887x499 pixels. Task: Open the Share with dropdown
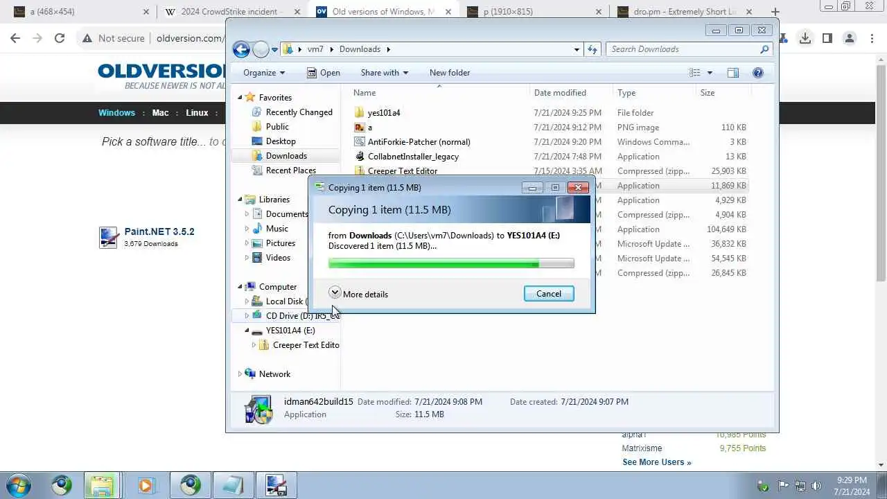click(385, 73)
